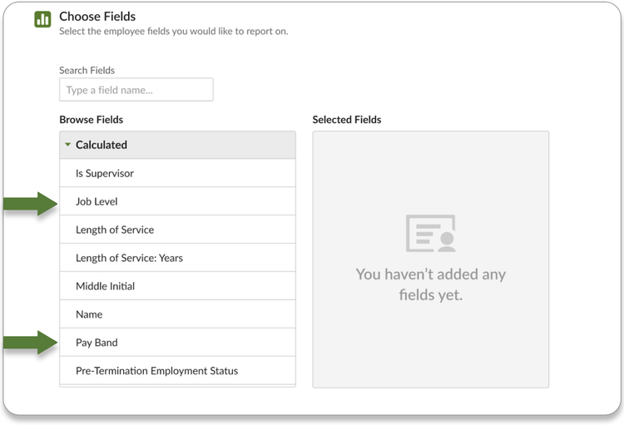Viewport: 624px width, 425px height.
Task: Click the "You haven't added any fields" message
Action: coord(430,284)
